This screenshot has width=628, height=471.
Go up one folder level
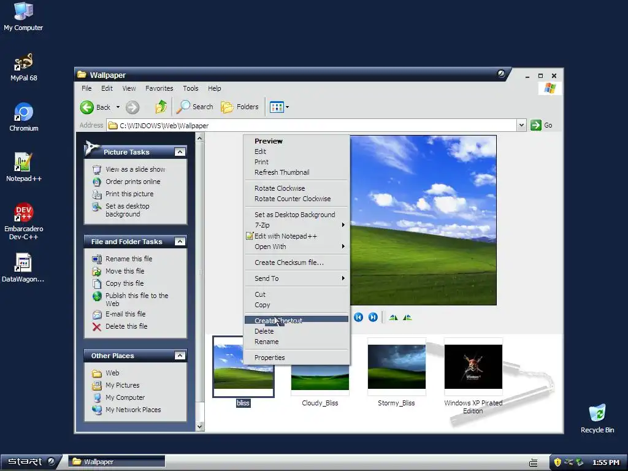[x=161, y=107]
